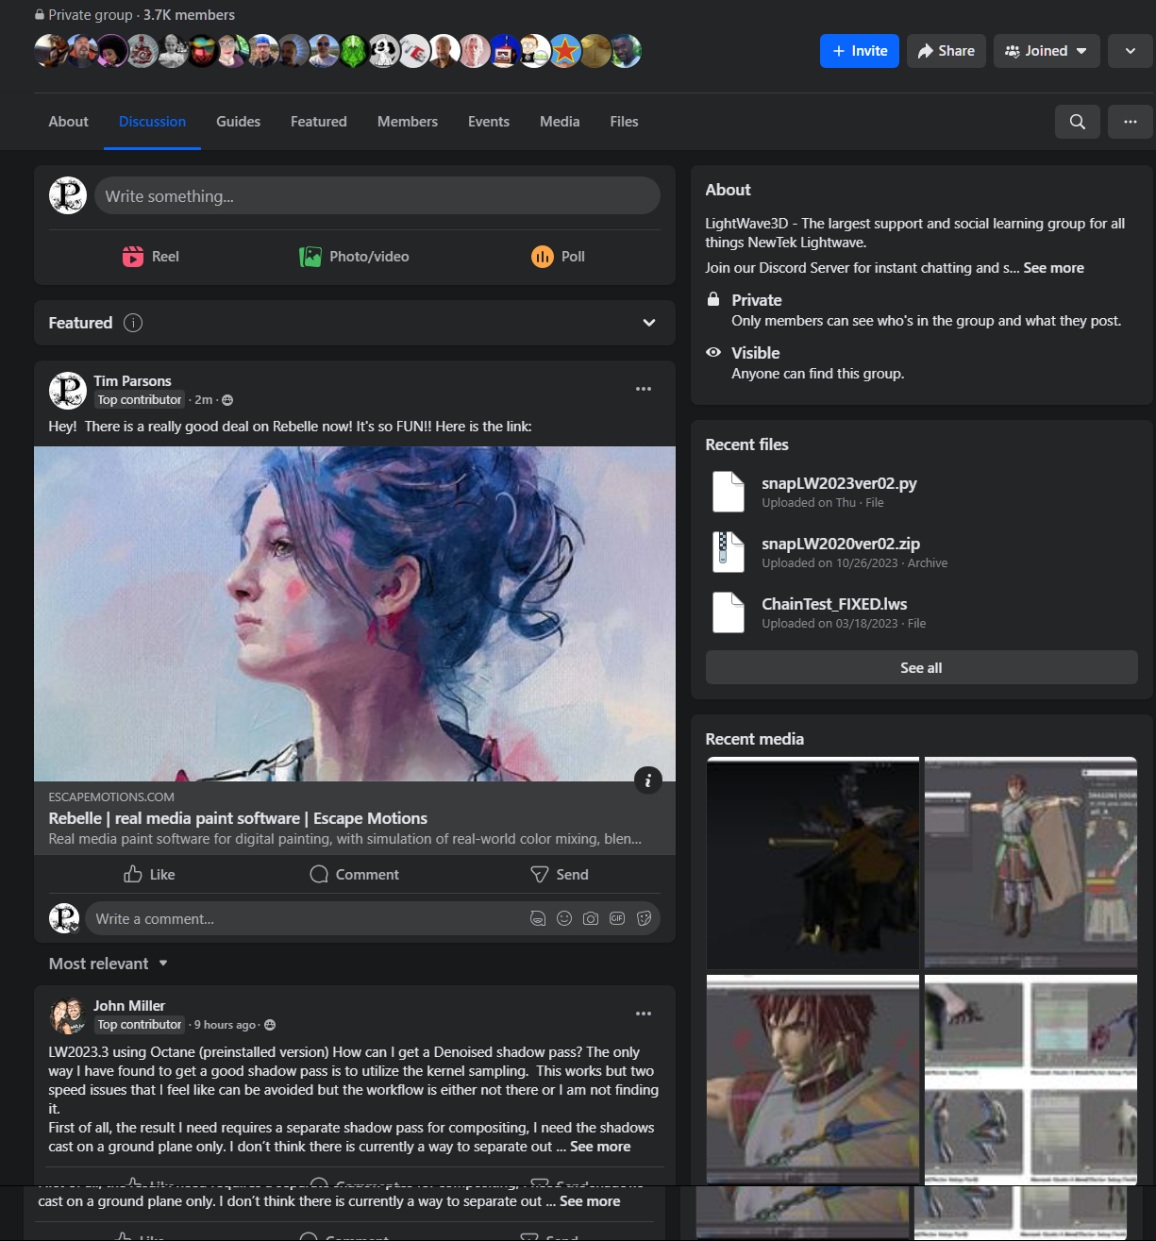Add a GIF to the comment
The width and height of the screenshot is (1156, 1241).
[617, 918]
